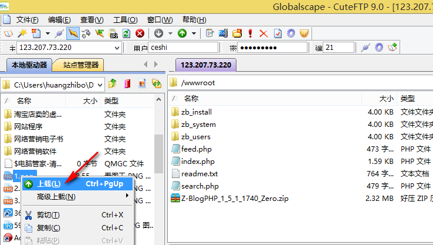Click the quick connect plug icon by port
The image size is (433, 245).
(x=365, y=48)
